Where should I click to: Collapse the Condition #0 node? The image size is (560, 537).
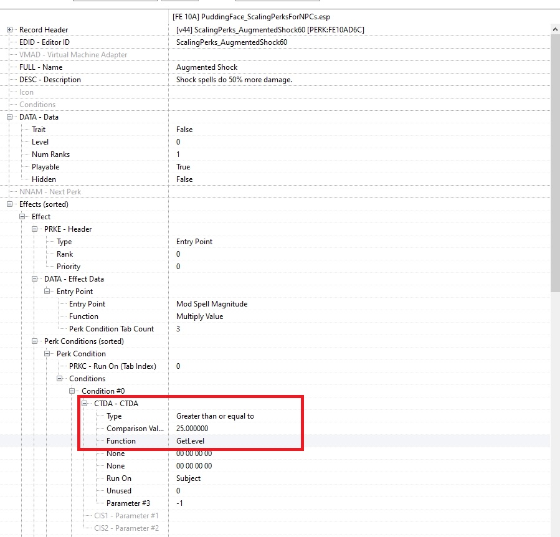coord(72,391)
